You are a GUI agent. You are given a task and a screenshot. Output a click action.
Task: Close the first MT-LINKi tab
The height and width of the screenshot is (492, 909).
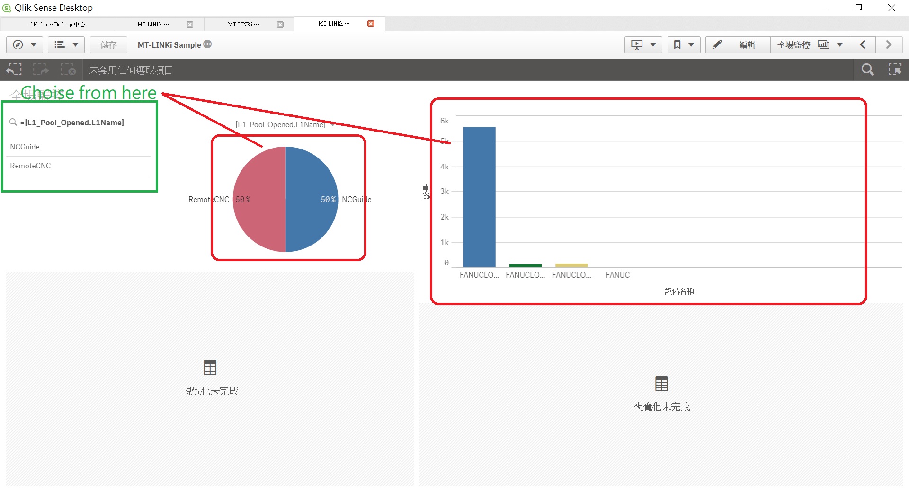(190, 25)
